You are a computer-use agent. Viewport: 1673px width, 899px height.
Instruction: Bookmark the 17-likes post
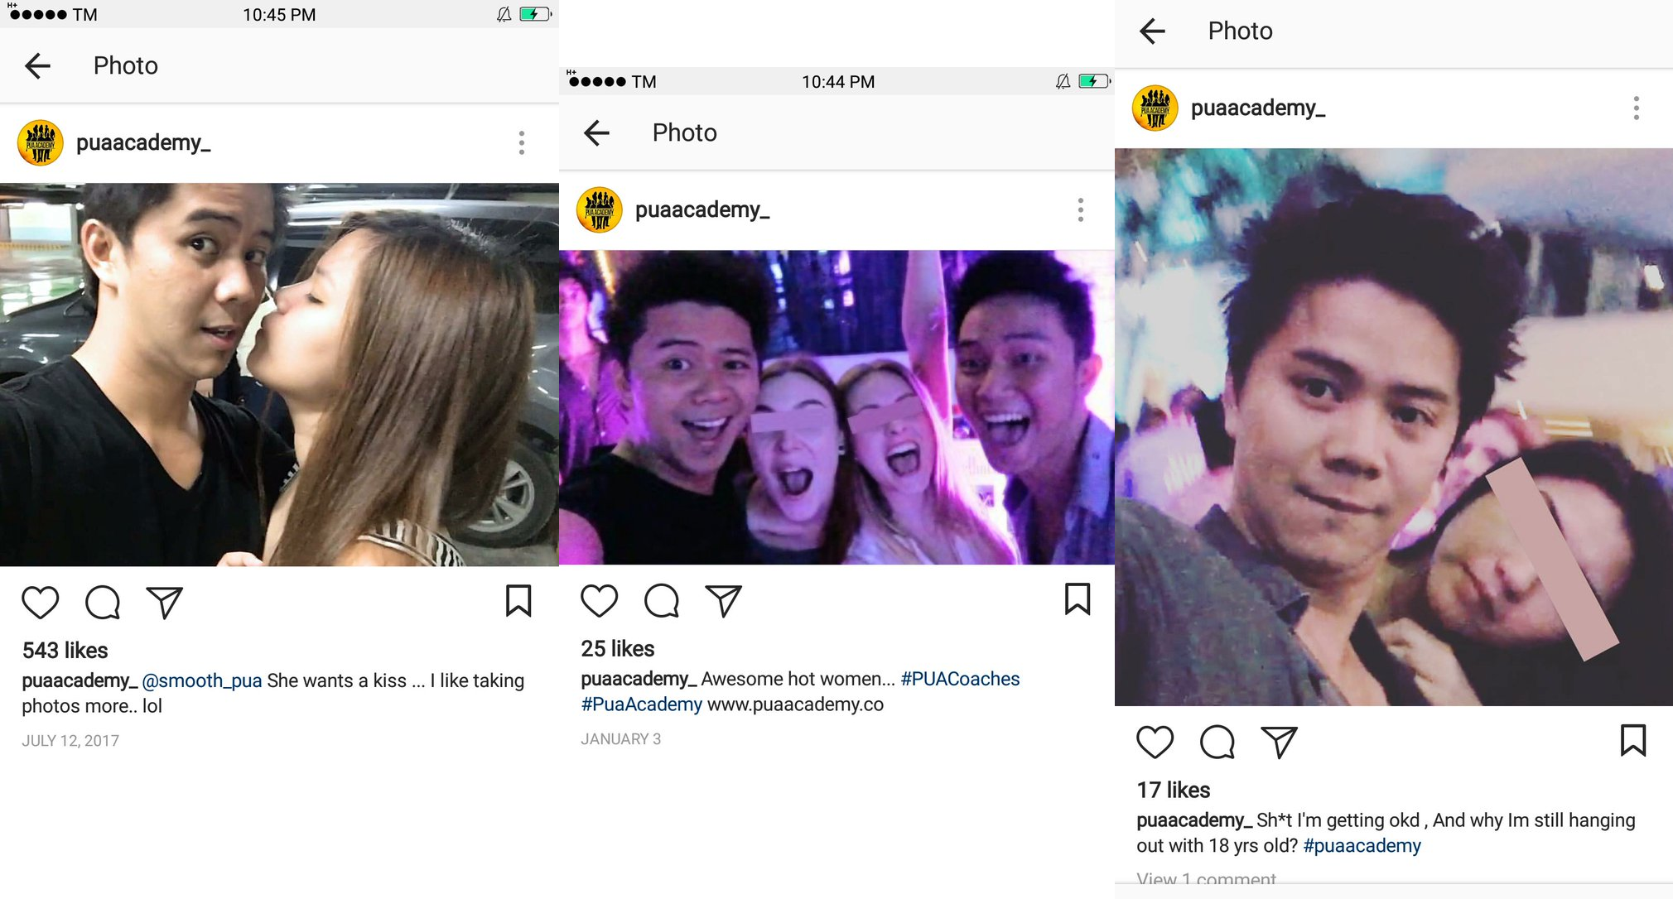[x=1632, y=741]
